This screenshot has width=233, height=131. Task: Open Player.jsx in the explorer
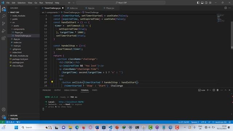[x=19, y=32]
